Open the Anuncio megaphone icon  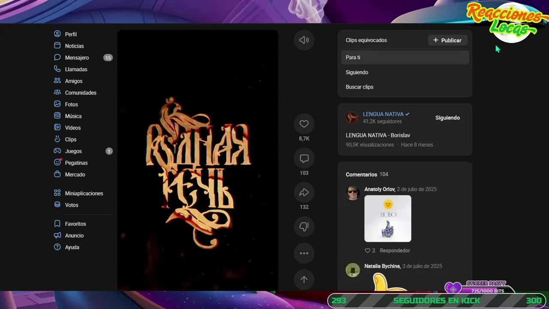pos(57,235)
